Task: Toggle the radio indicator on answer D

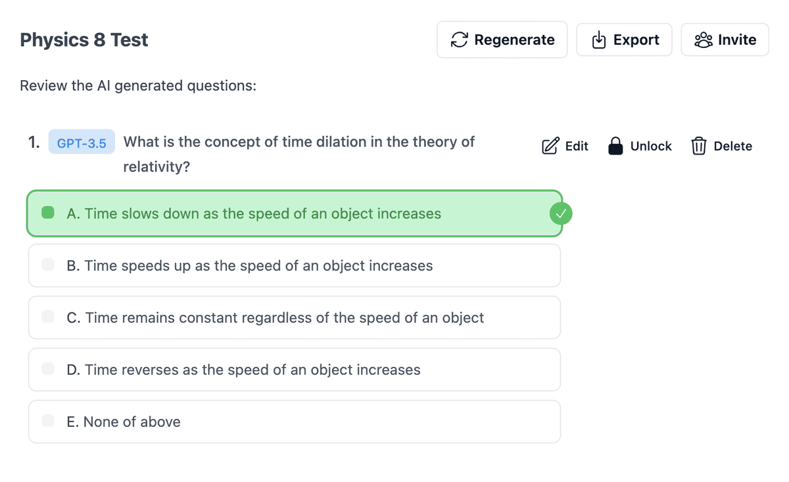Action: [x=47, y=369]
